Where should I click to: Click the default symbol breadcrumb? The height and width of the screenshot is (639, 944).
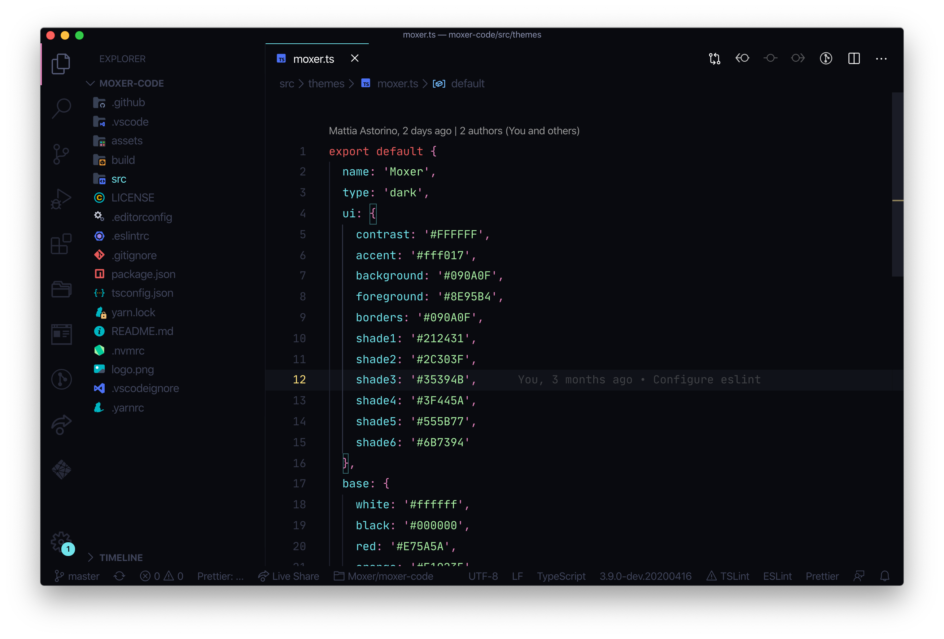coord(459,83)
